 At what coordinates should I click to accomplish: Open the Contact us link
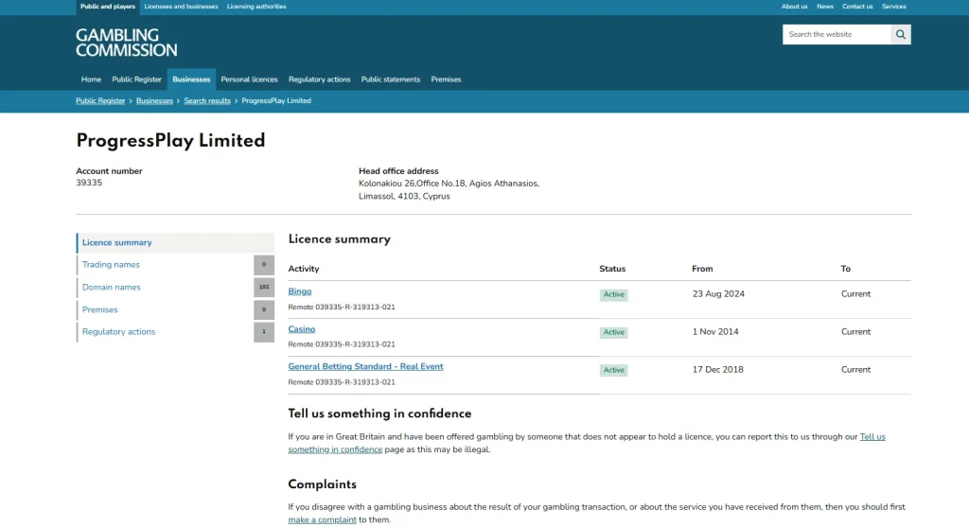(x=857, y=7)
